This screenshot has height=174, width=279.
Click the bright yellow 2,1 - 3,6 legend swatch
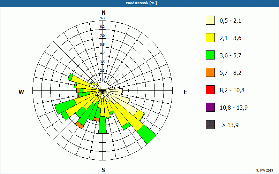coord(210,38)
